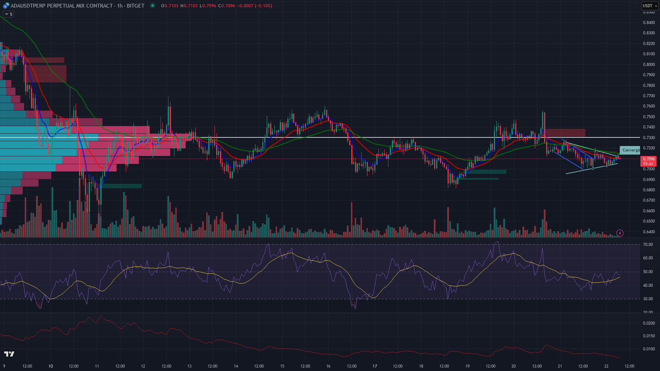Click the 0.0150 level on bottom indicator scale

click(x=649, y=336)
